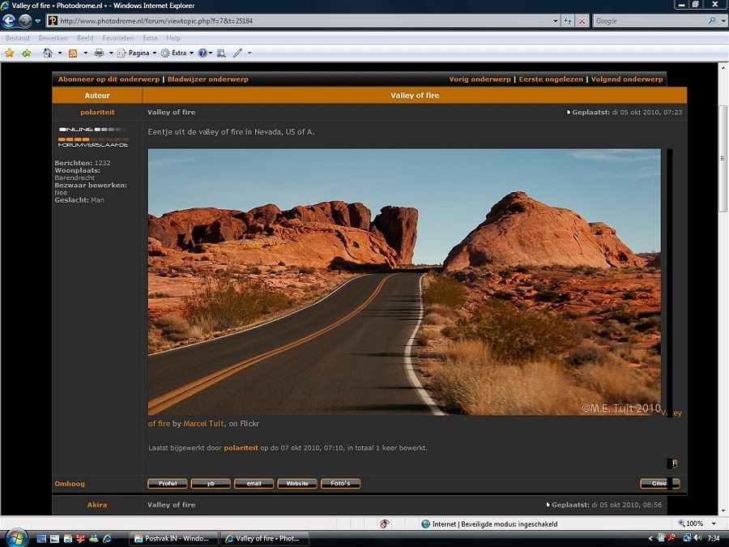The height and width of the screenshot is (547, 729).
Task: Click Show Desktop quick launch icon
Action: point(41,539)
